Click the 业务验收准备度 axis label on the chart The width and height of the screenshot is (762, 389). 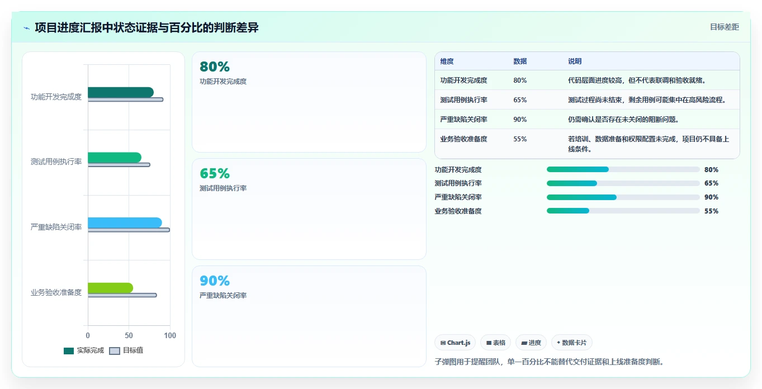[56, 292]
